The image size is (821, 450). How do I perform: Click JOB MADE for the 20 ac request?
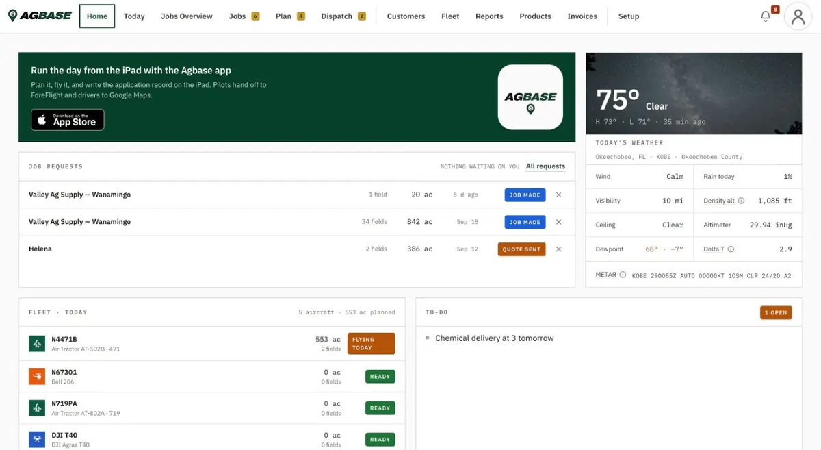pyautogui.click(x=525, y=195)
